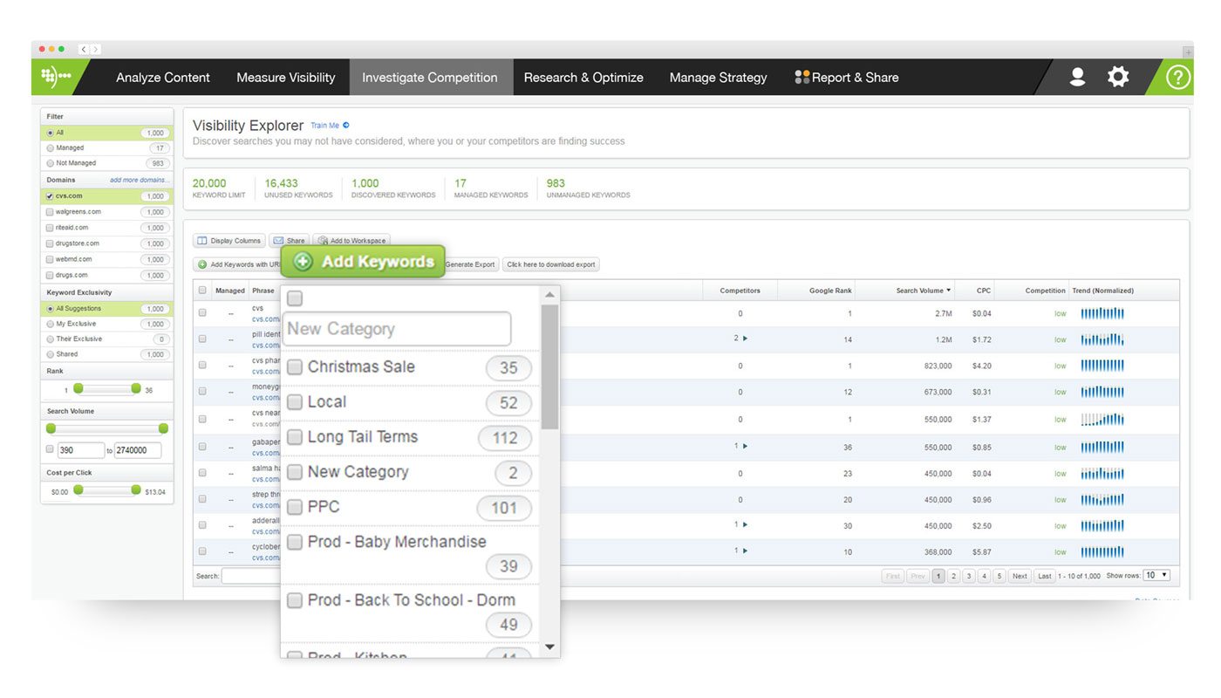1221x698 pixels.
Task: Click the category list scroll down arrow
Action: point(549,647)
